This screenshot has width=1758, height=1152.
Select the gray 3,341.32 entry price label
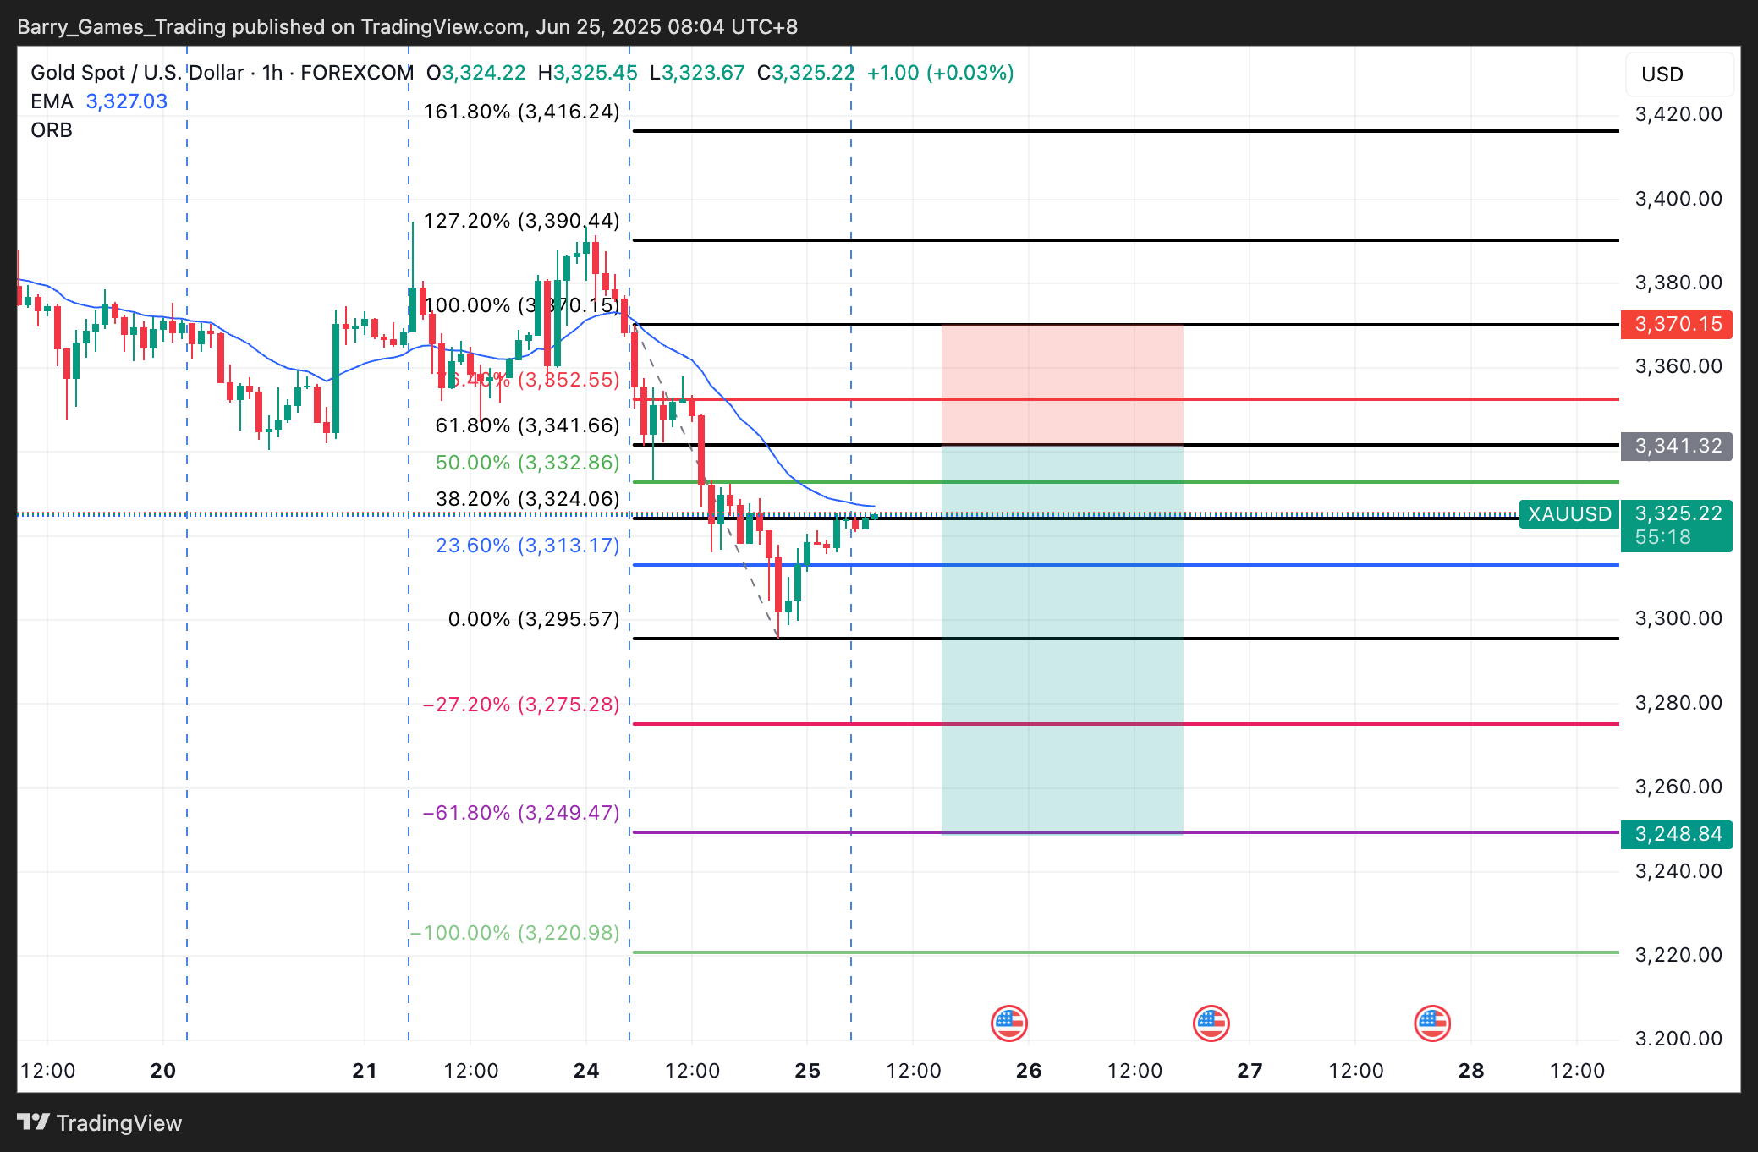point(1677,446)
